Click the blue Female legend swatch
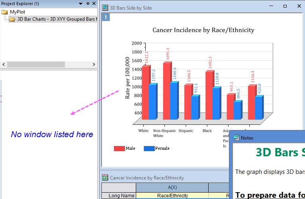The height and width of the screenshot is (199, 305). [x=149, y=148]
